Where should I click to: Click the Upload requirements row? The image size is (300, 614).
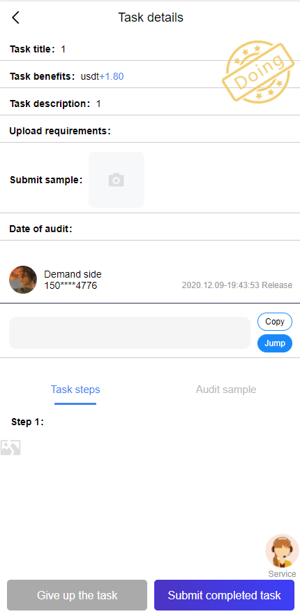150,131
